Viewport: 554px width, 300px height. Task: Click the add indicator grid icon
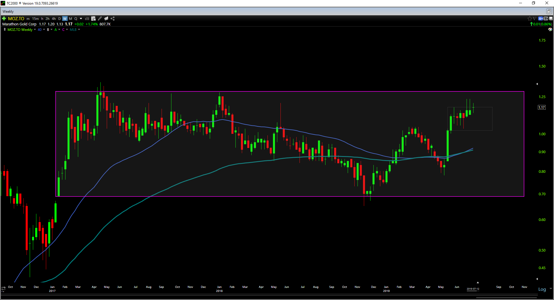(93, 18)
